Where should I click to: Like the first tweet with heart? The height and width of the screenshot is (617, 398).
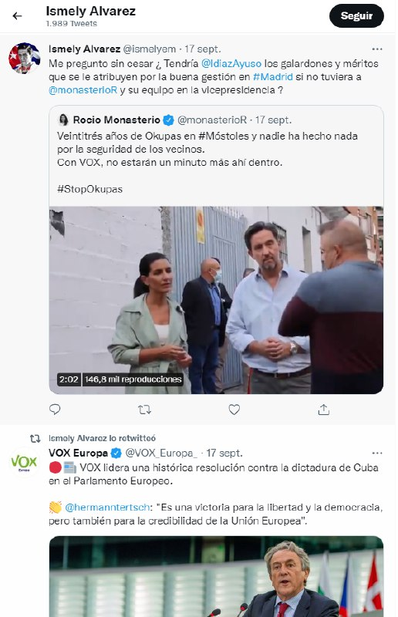[x=234, y=410]
